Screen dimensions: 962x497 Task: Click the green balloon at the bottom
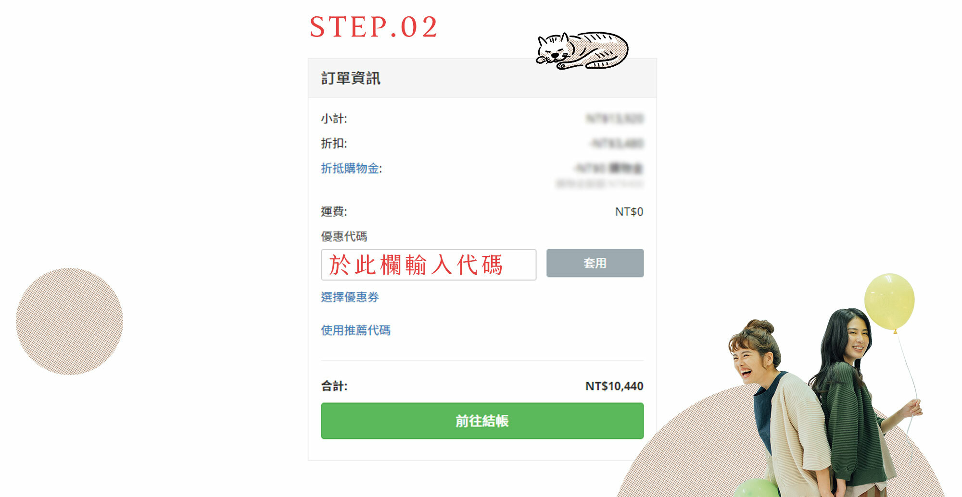(756, 488)
